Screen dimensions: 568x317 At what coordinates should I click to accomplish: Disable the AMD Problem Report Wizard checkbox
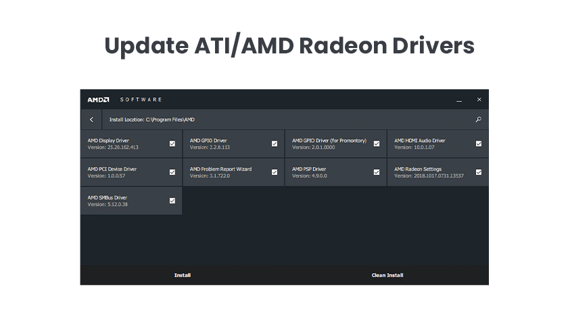pos(275,172)
